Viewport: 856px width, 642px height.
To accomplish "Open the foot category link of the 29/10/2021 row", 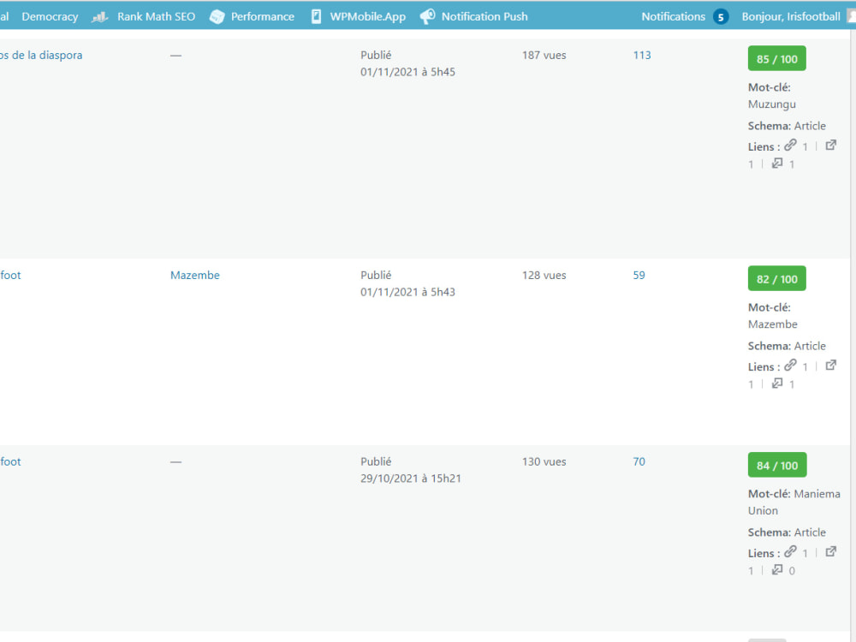I will [x=10, y=461].
